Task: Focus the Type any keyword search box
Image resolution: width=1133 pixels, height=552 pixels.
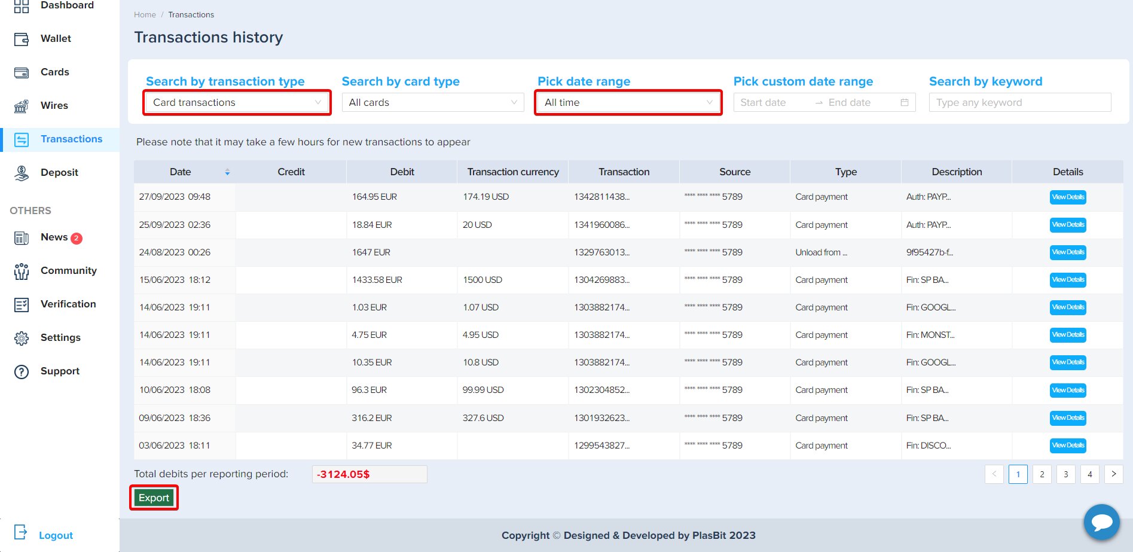Action: pos(1020,102)
